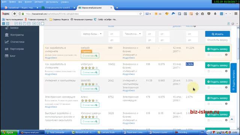Open the Задать вопрос side tab

point(234,78)
